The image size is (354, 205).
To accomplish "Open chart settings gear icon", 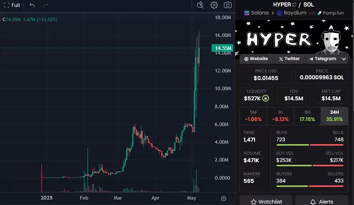I will 214,5.
